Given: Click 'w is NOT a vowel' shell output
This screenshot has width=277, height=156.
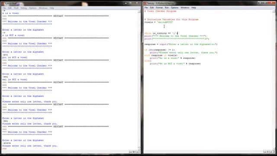Looking at the screenshot, I should tap(13, 36).
